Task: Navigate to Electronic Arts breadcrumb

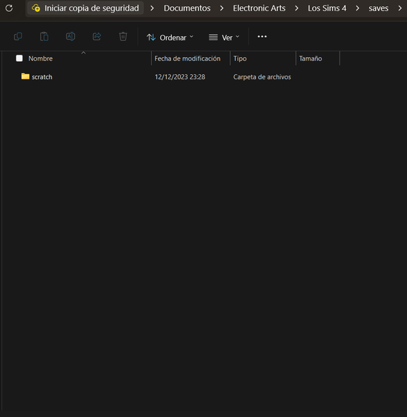Action: click(x=259, y=8)
